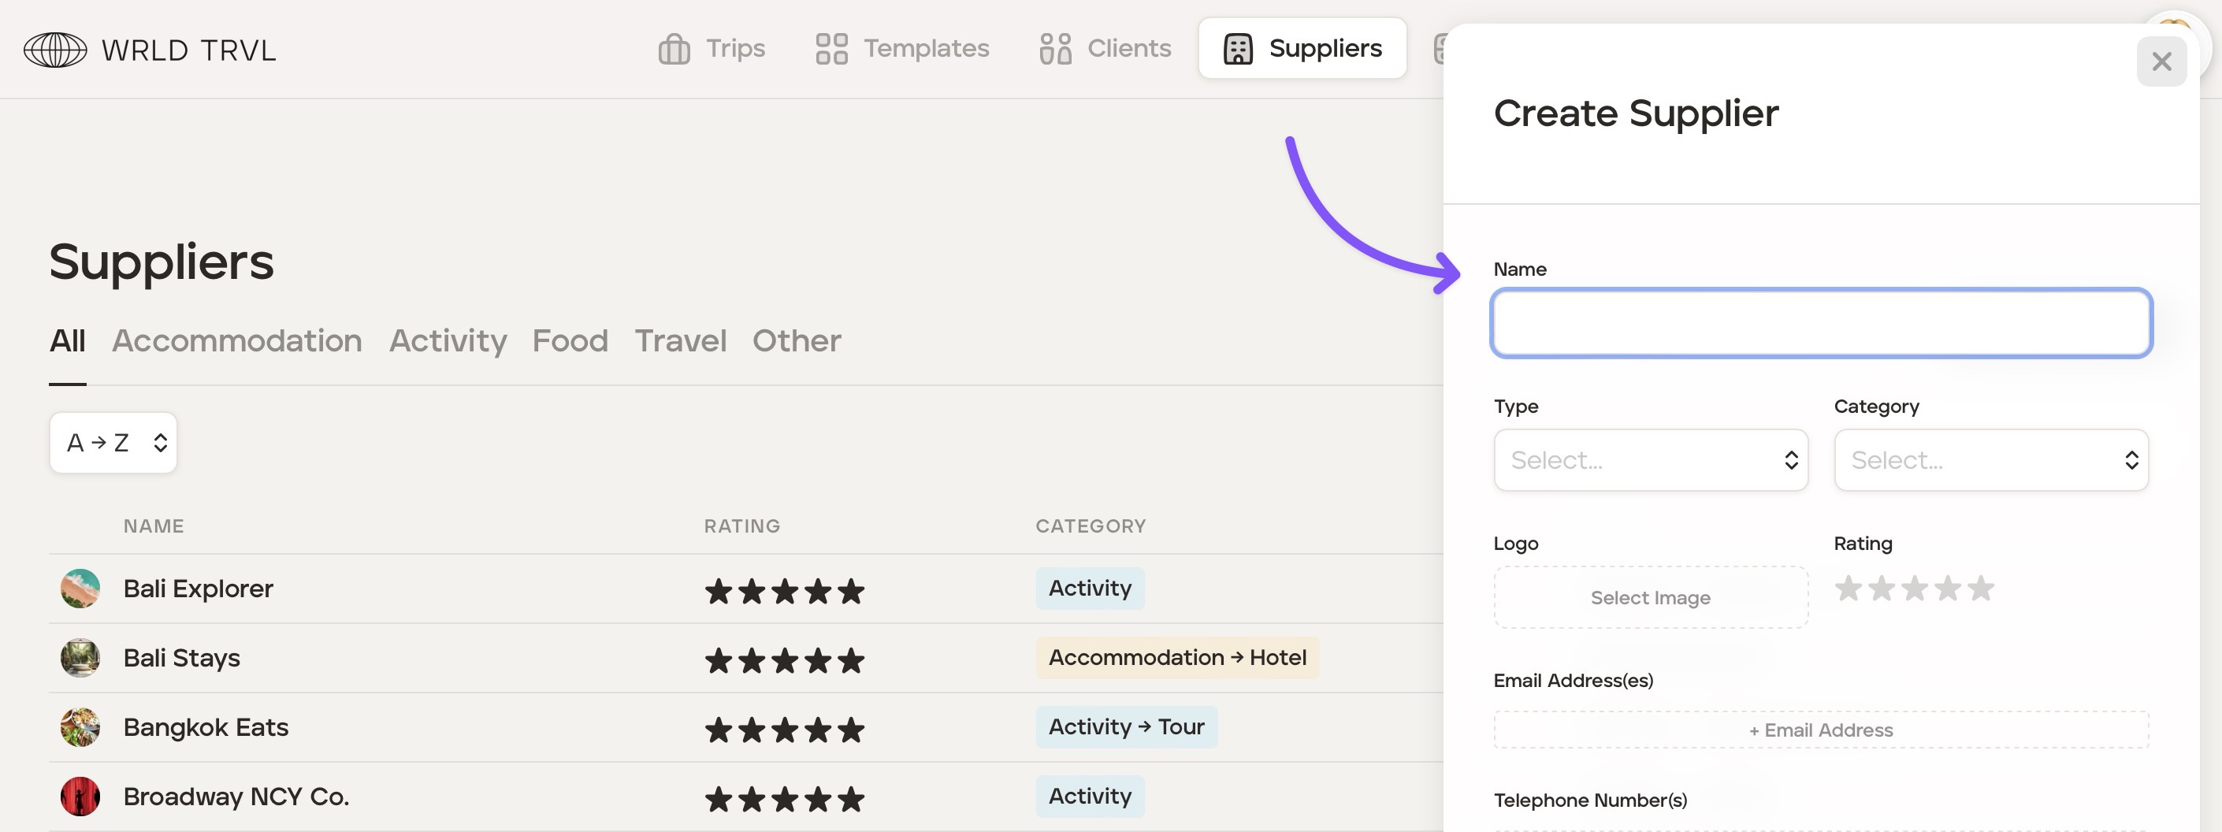
Task: Open the A → Z sort dropdown
Action: (x=114, y=443)
